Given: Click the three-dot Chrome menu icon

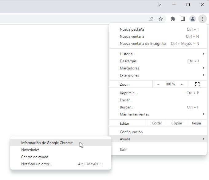Looking at the screenshot, I should point(203,19).
